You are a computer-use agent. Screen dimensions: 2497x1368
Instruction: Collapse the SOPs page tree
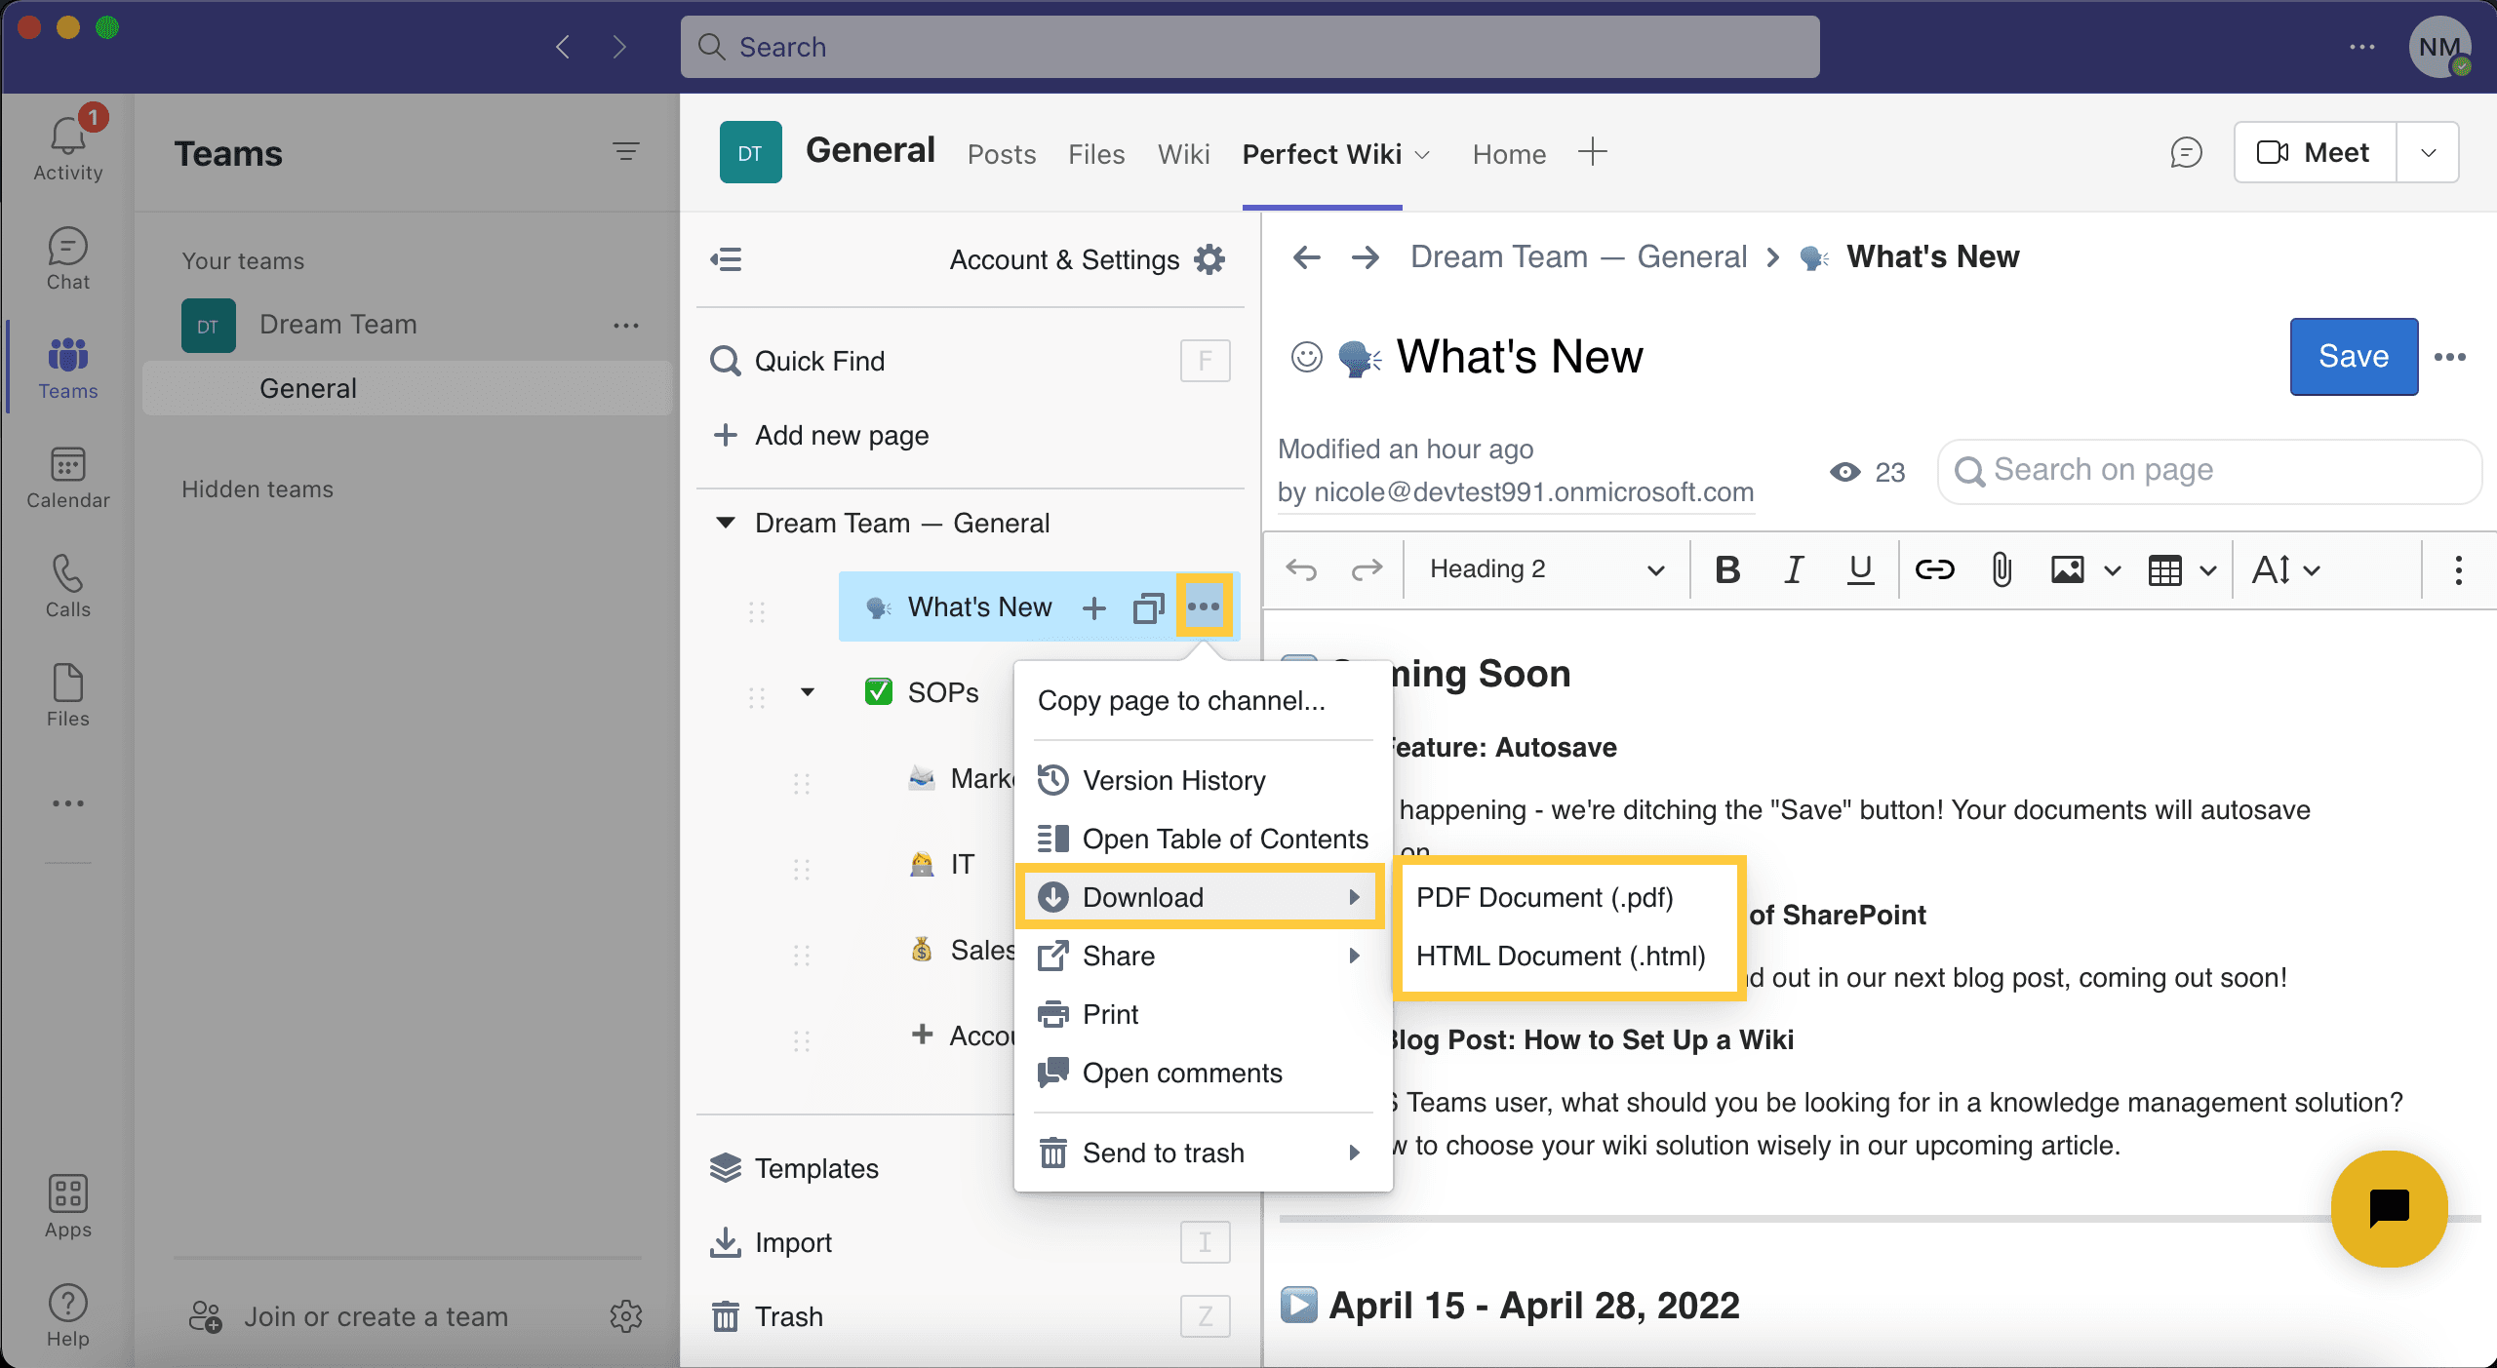(808, 692)
